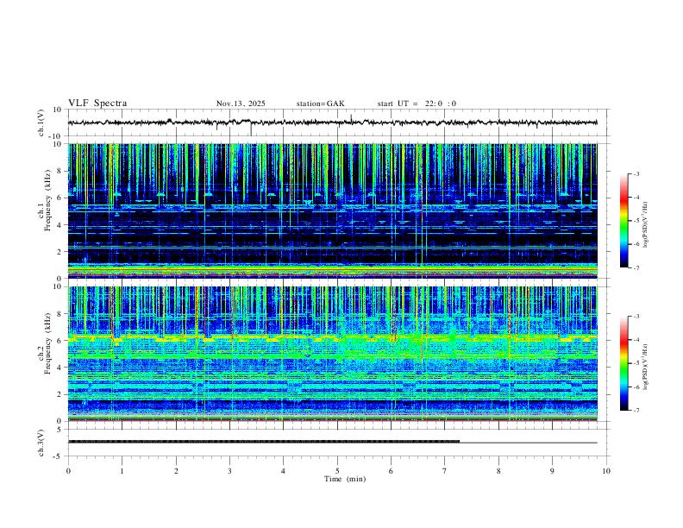Click the upper colorbar label 'log(PSD)(V²/Hz)'
The width and height of the screenshot is (683, 528).
(646, 224)
